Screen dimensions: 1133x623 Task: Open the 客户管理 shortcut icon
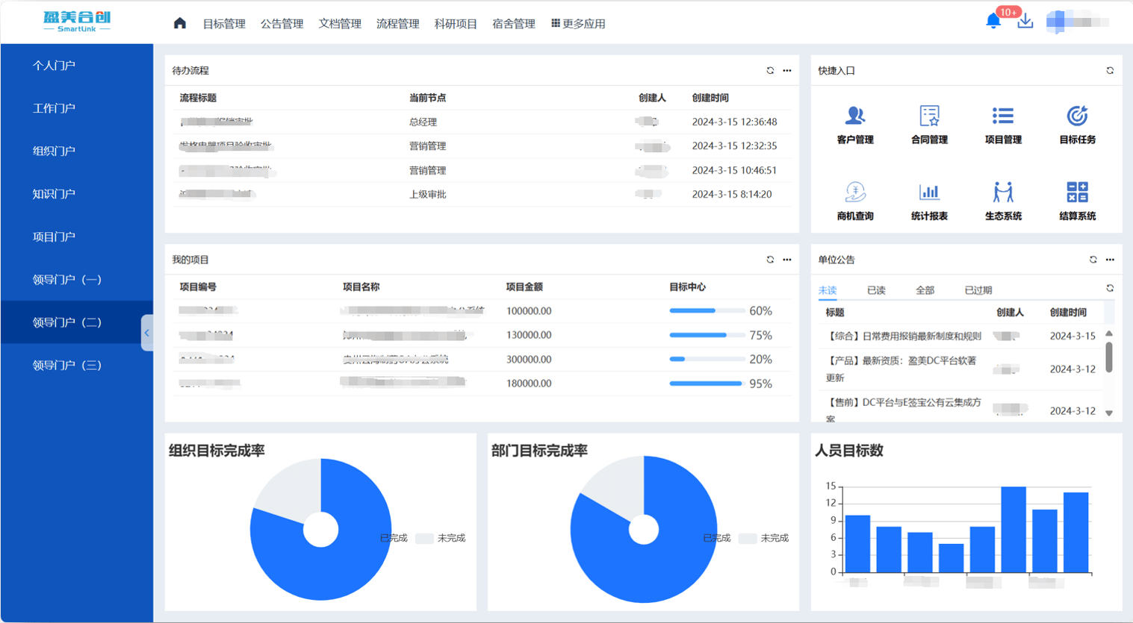point(854,116)
